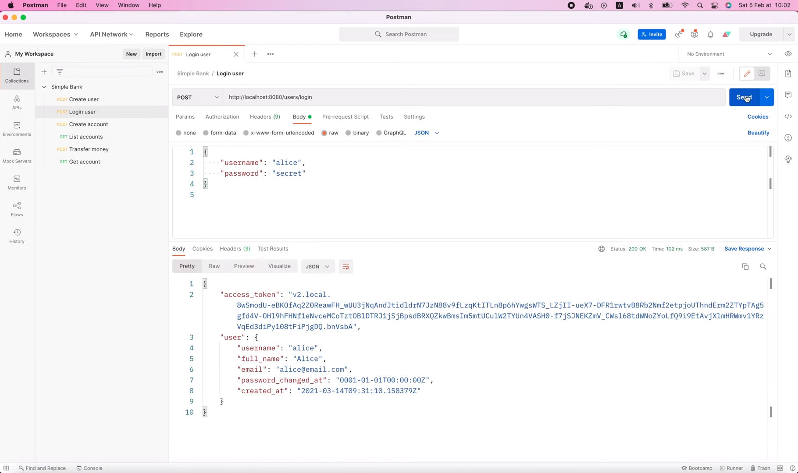Open the Monitors sidebar panel
The height and width of the screenshot is (473, 798).
[x=17, y=183]
